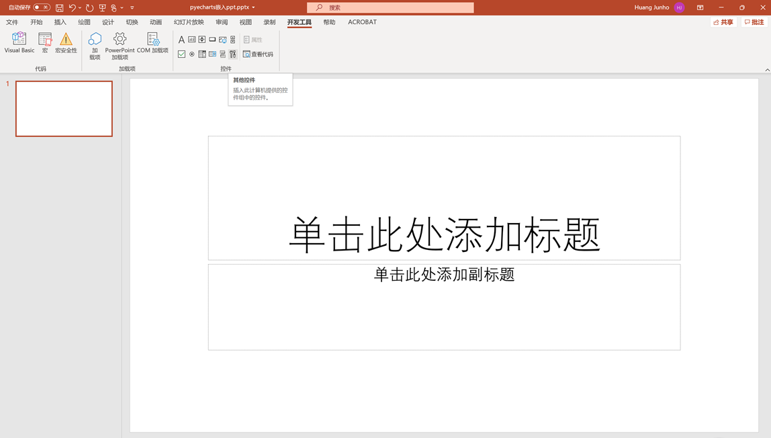Insert an 选项按钮 (Option Button) control
Screen dimensions: 771x438
click(191, 54)
